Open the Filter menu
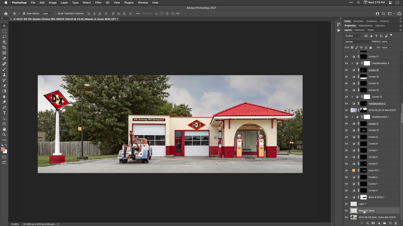403x226 pixels. [98, 3]
